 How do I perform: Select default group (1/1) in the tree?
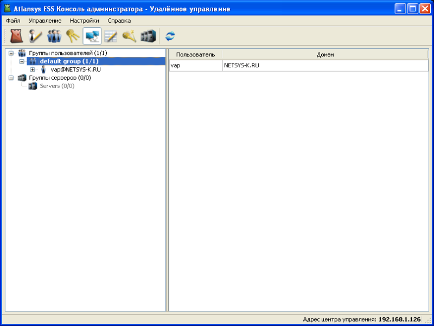click(69, 61)
